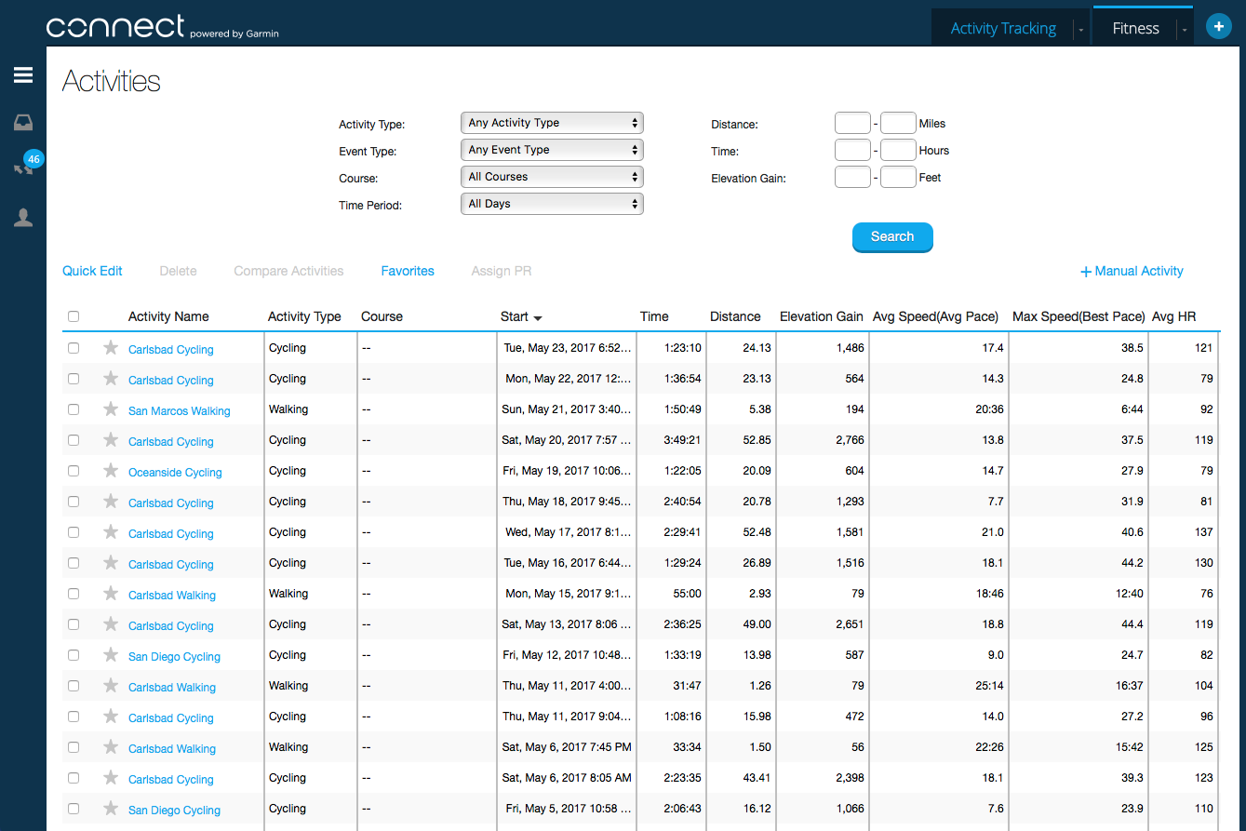Screen dimensions: 1246x831
Task: Open the user profile icon
Action: coord(23,218)
